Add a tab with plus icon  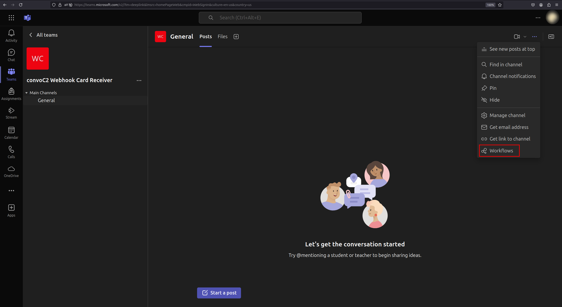[x=236, y=37]
